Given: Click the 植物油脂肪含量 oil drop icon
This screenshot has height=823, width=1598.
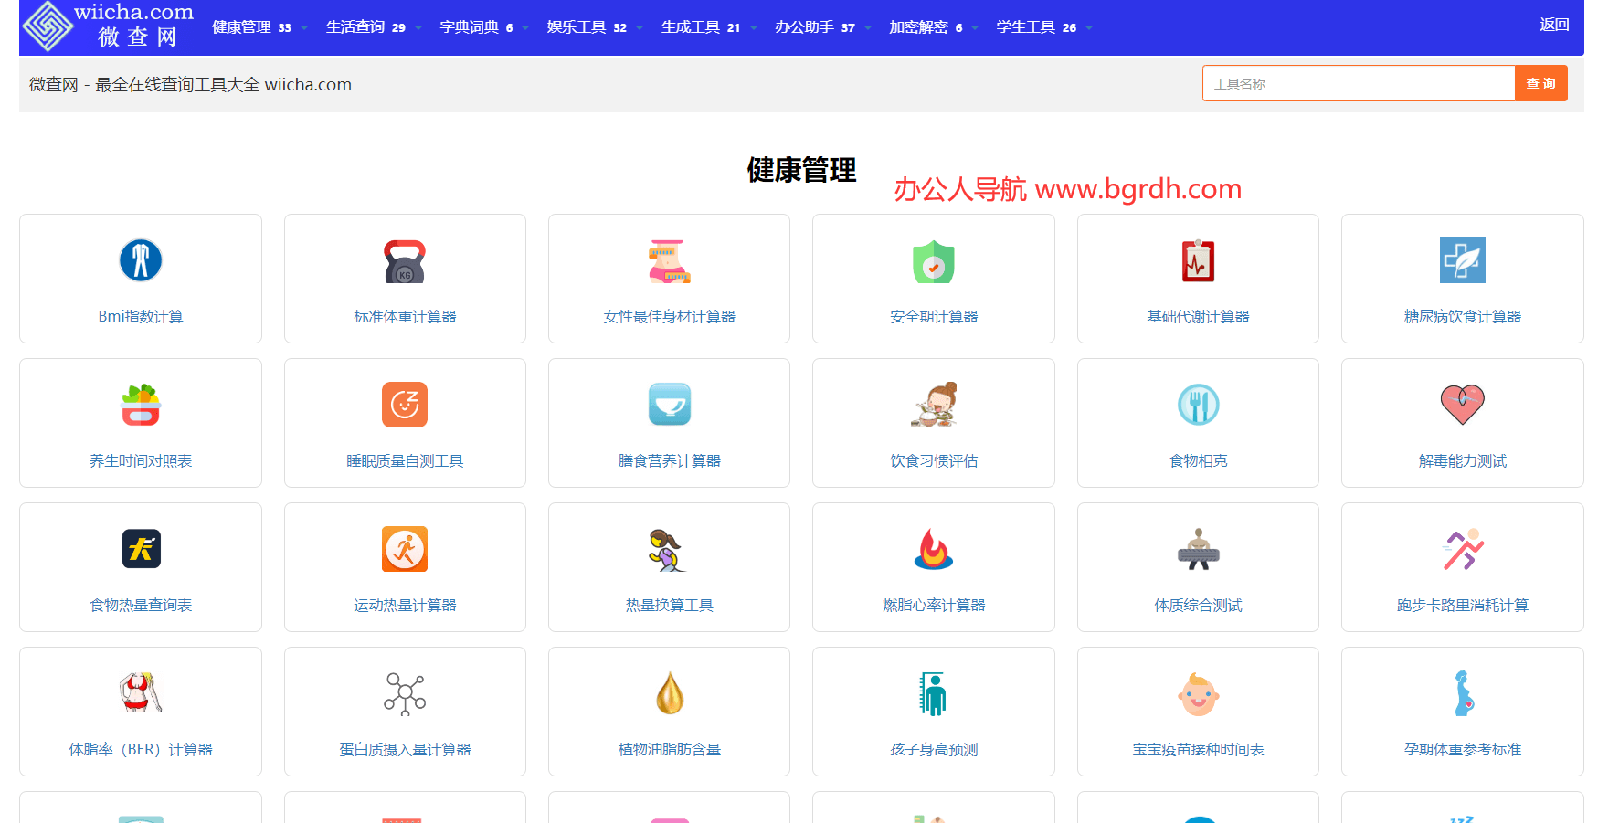Looking at the screenshot, I should [670, 694].
